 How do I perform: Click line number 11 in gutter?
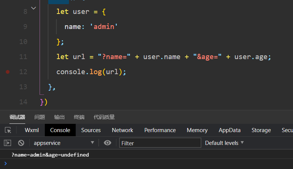[23, 57]
